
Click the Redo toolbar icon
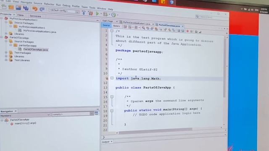click(x=42, y=9)
